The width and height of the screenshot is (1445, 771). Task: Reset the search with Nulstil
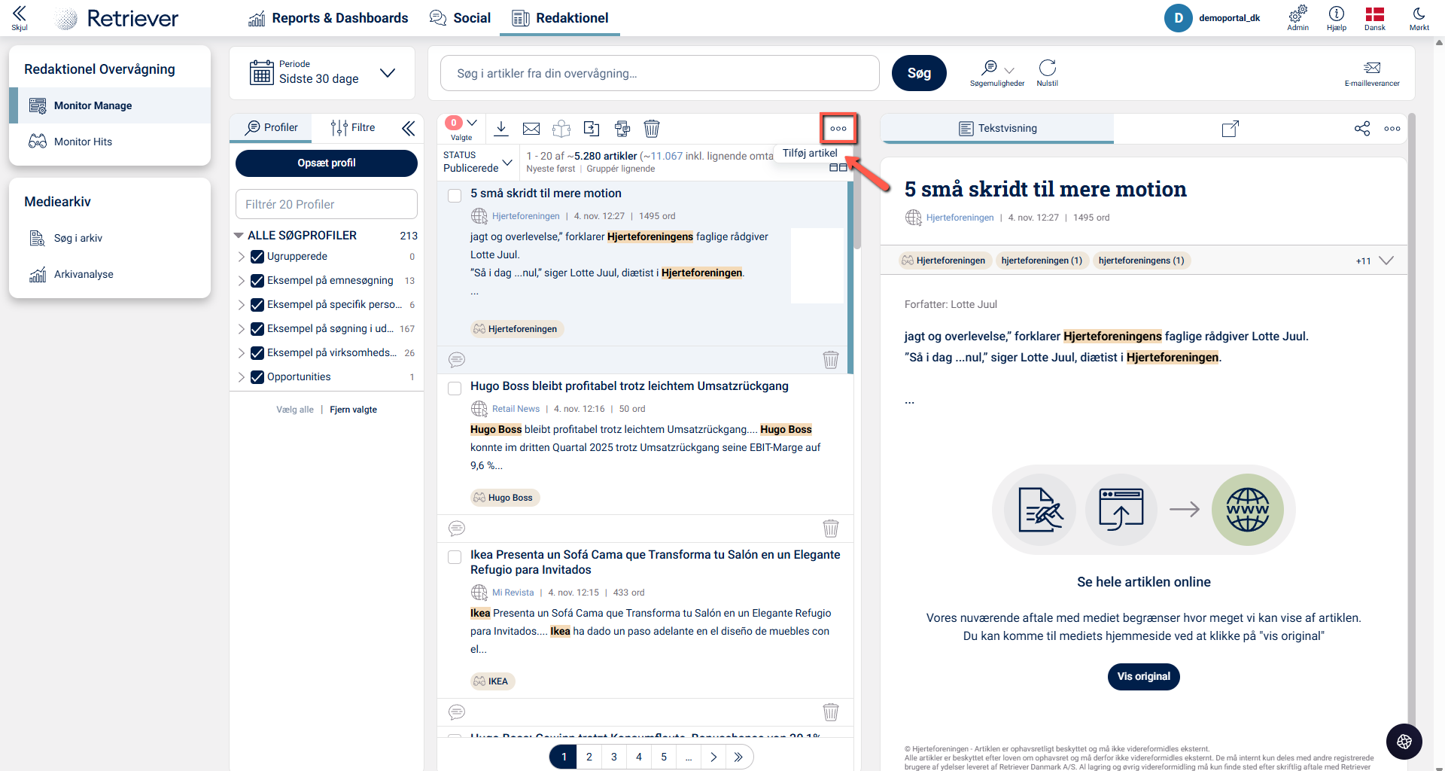tap(1047, 73)
